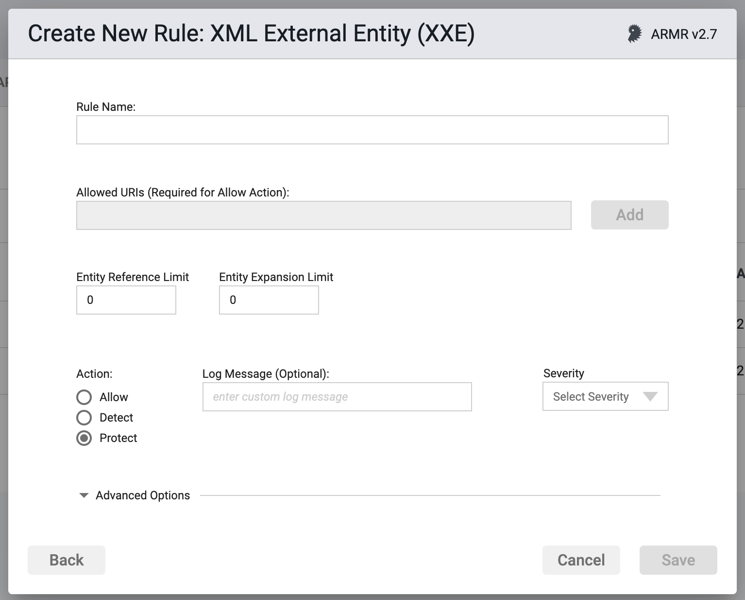Click the Severity label
This screenshot has width=745, height=600.
coord(564,373)
